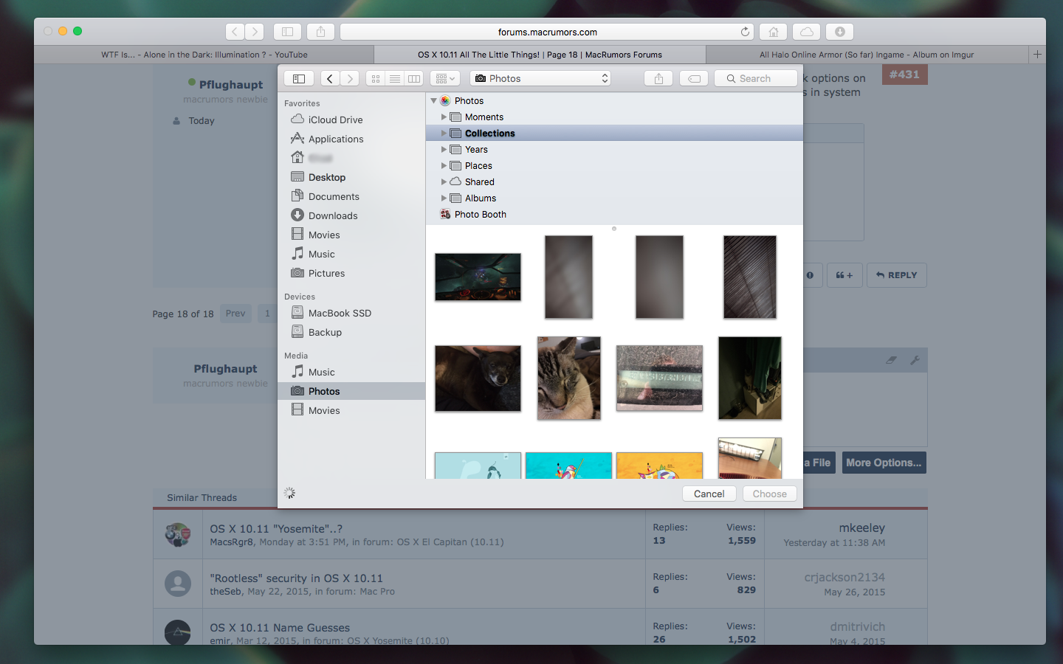Switch file dialog to list view
Screen dimensions: 1063x664
click(395, 78)
